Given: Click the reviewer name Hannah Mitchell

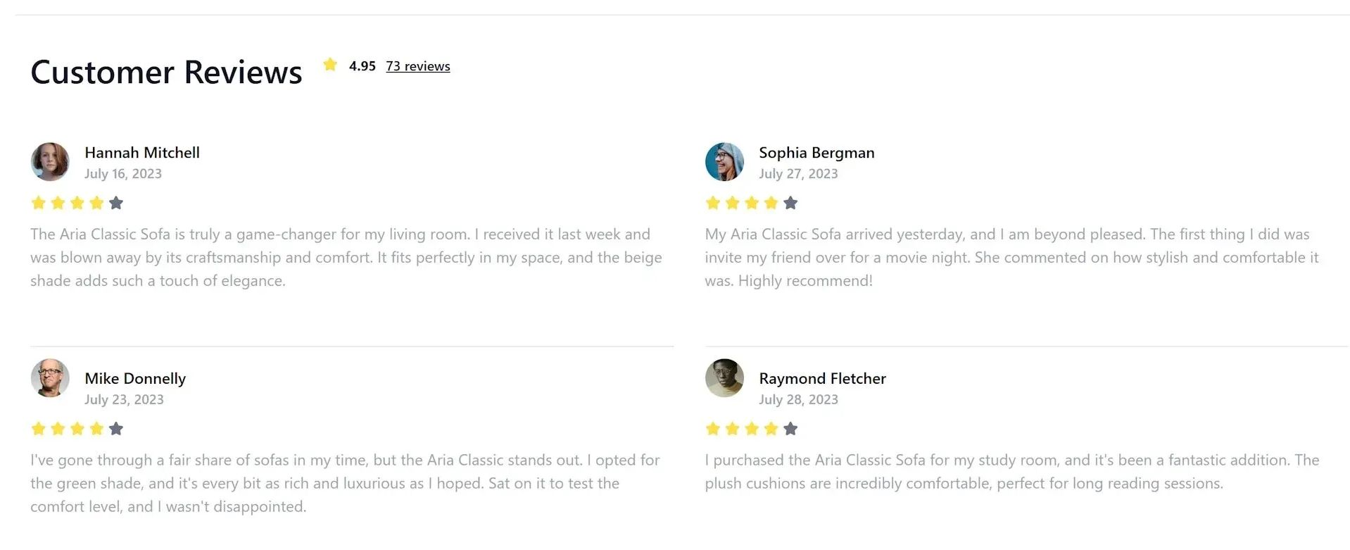Looking at the screenshot, I should [141, 152].
